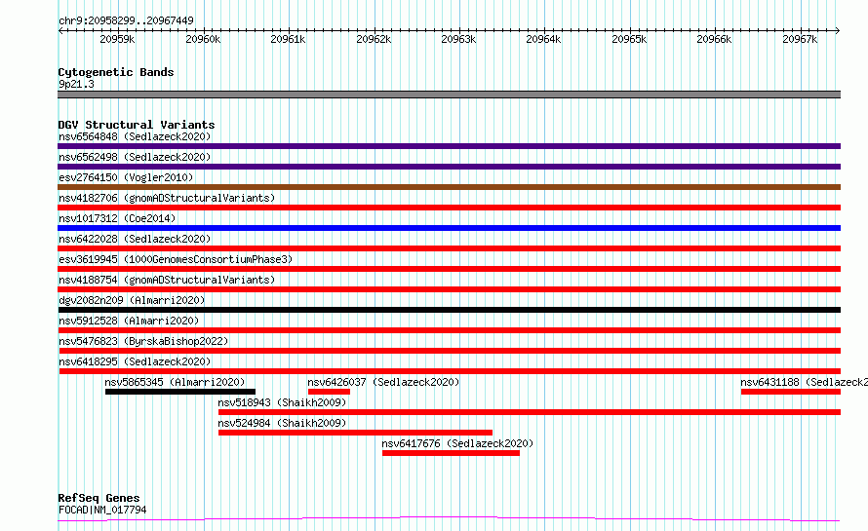This screenshot has width=868, height=531.
Task: Select the nsv518943 (Shaikh2009) label
Action: 282,402
